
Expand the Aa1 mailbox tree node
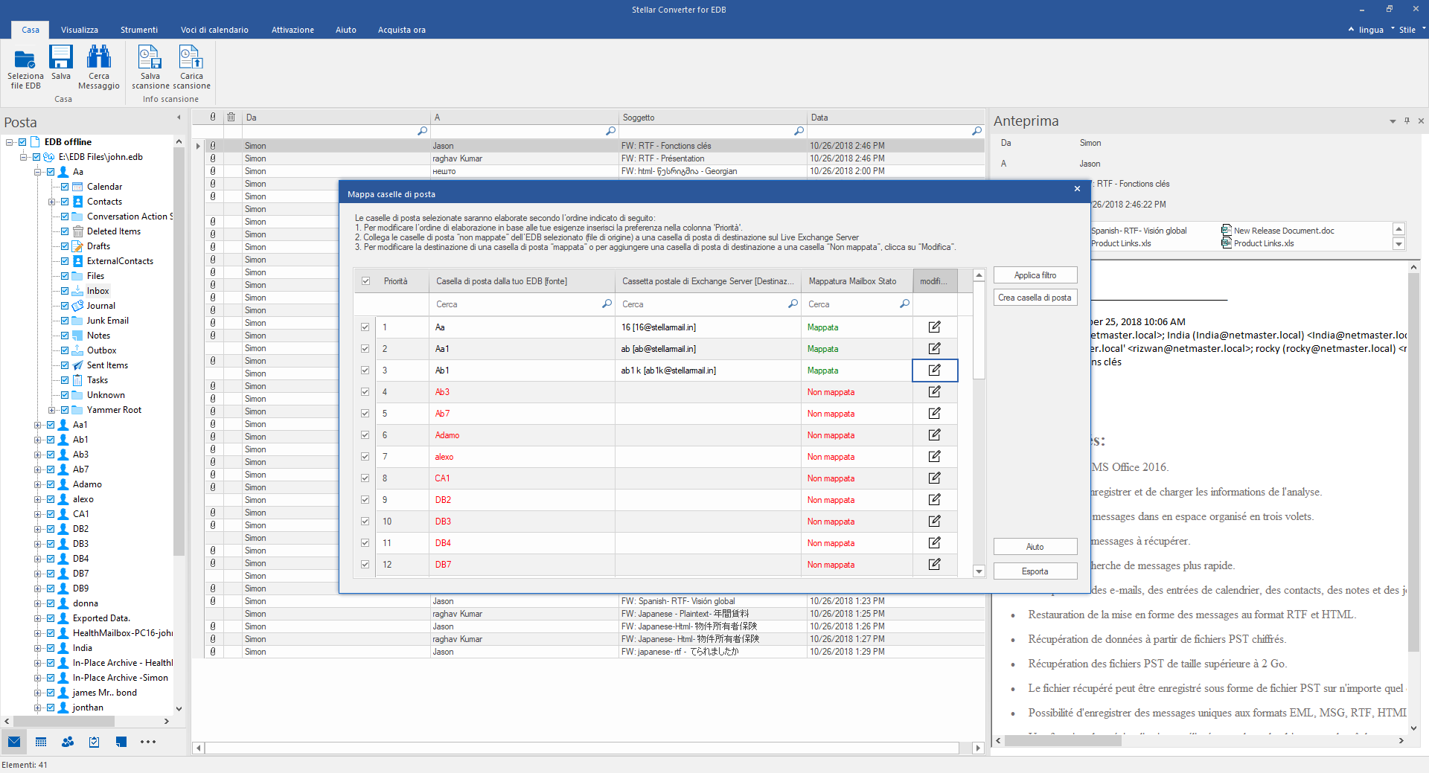pyautogui.click(x=37, y=425)
